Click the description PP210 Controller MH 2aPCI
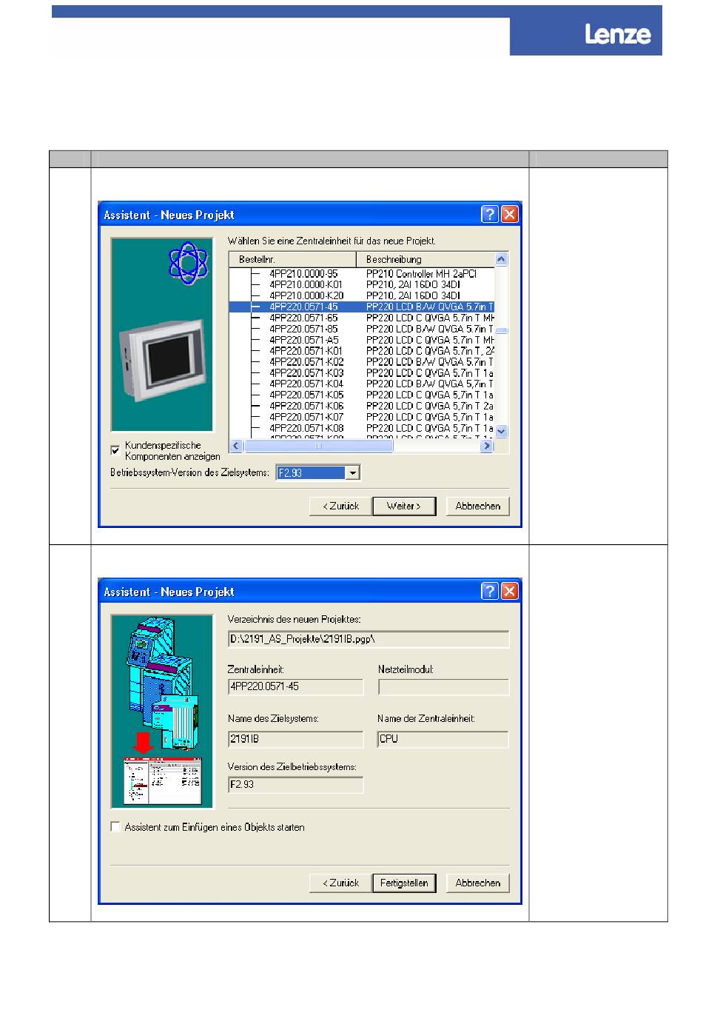 click(x=421, y=273)
